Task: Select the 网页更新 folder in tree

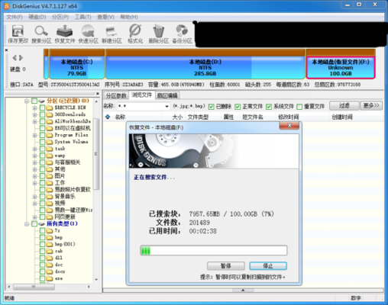Action: pos(65,217)
